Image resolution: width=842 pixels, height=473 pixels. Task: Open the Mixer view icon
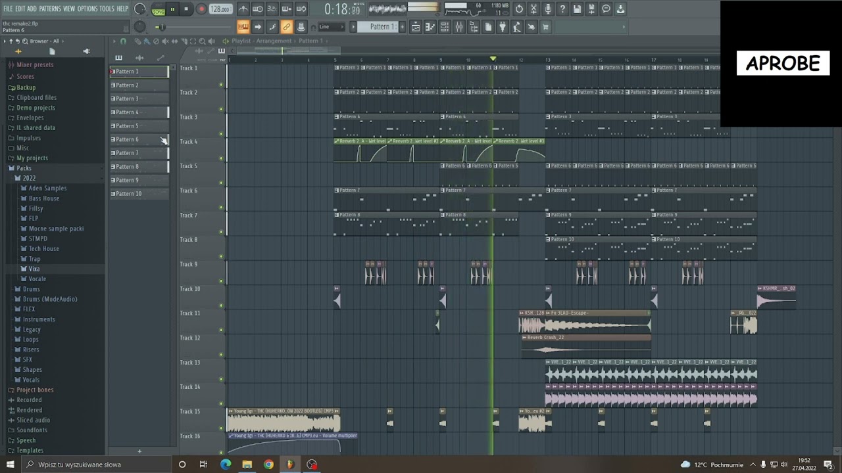tap(459, 27)
